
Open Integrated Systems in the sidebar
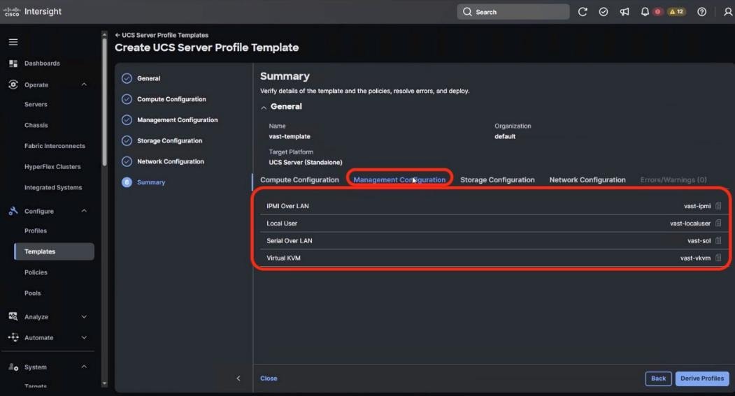pos(53,187)
